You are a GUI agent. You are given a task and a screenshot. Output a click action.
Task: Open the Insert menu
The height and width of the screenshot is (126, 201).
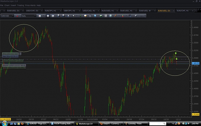pyautogui.click(x=13, y=5)
